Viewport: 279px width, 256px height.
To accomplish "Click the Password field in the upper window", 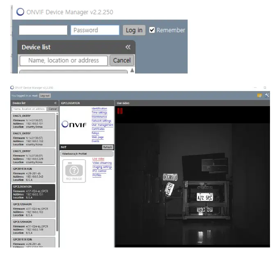I will coord(95,30).
